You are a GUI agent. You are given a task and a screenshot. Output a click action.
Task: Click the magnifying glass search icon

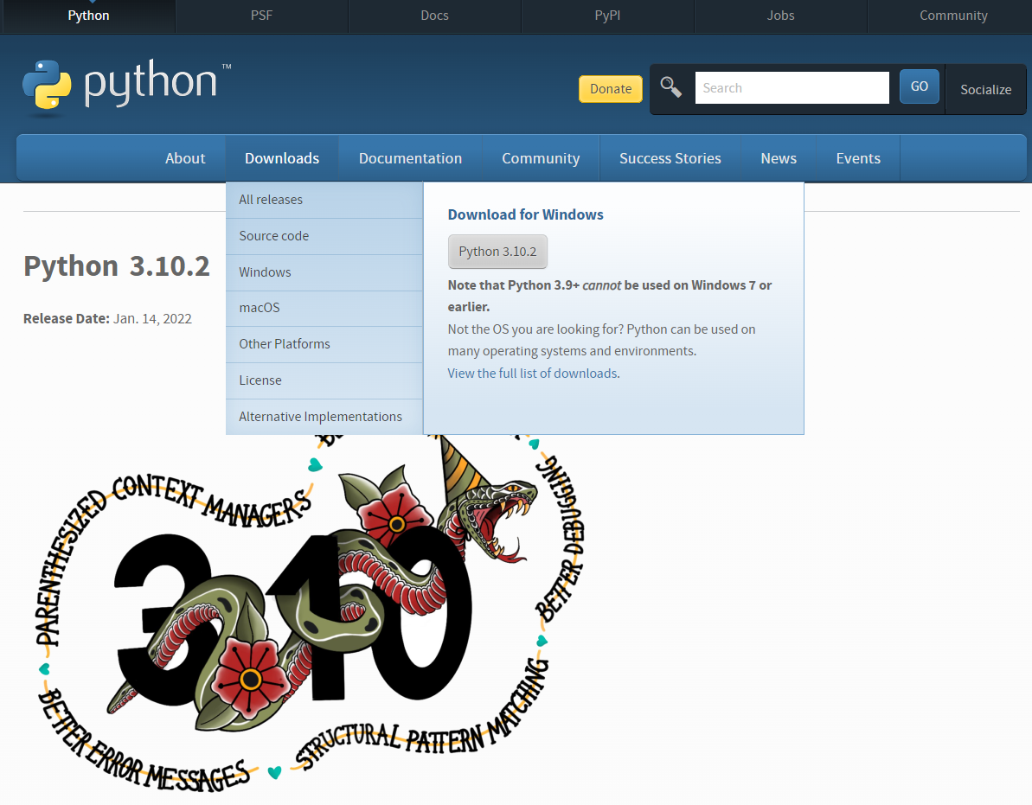670,86
